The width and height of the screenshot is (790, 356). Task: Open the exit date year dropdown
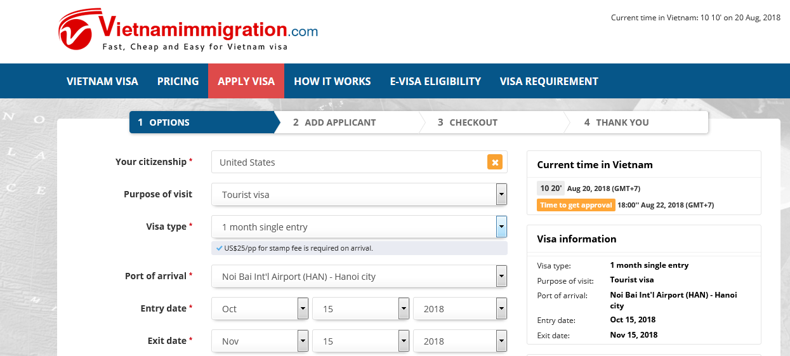(x=460, y=341)
